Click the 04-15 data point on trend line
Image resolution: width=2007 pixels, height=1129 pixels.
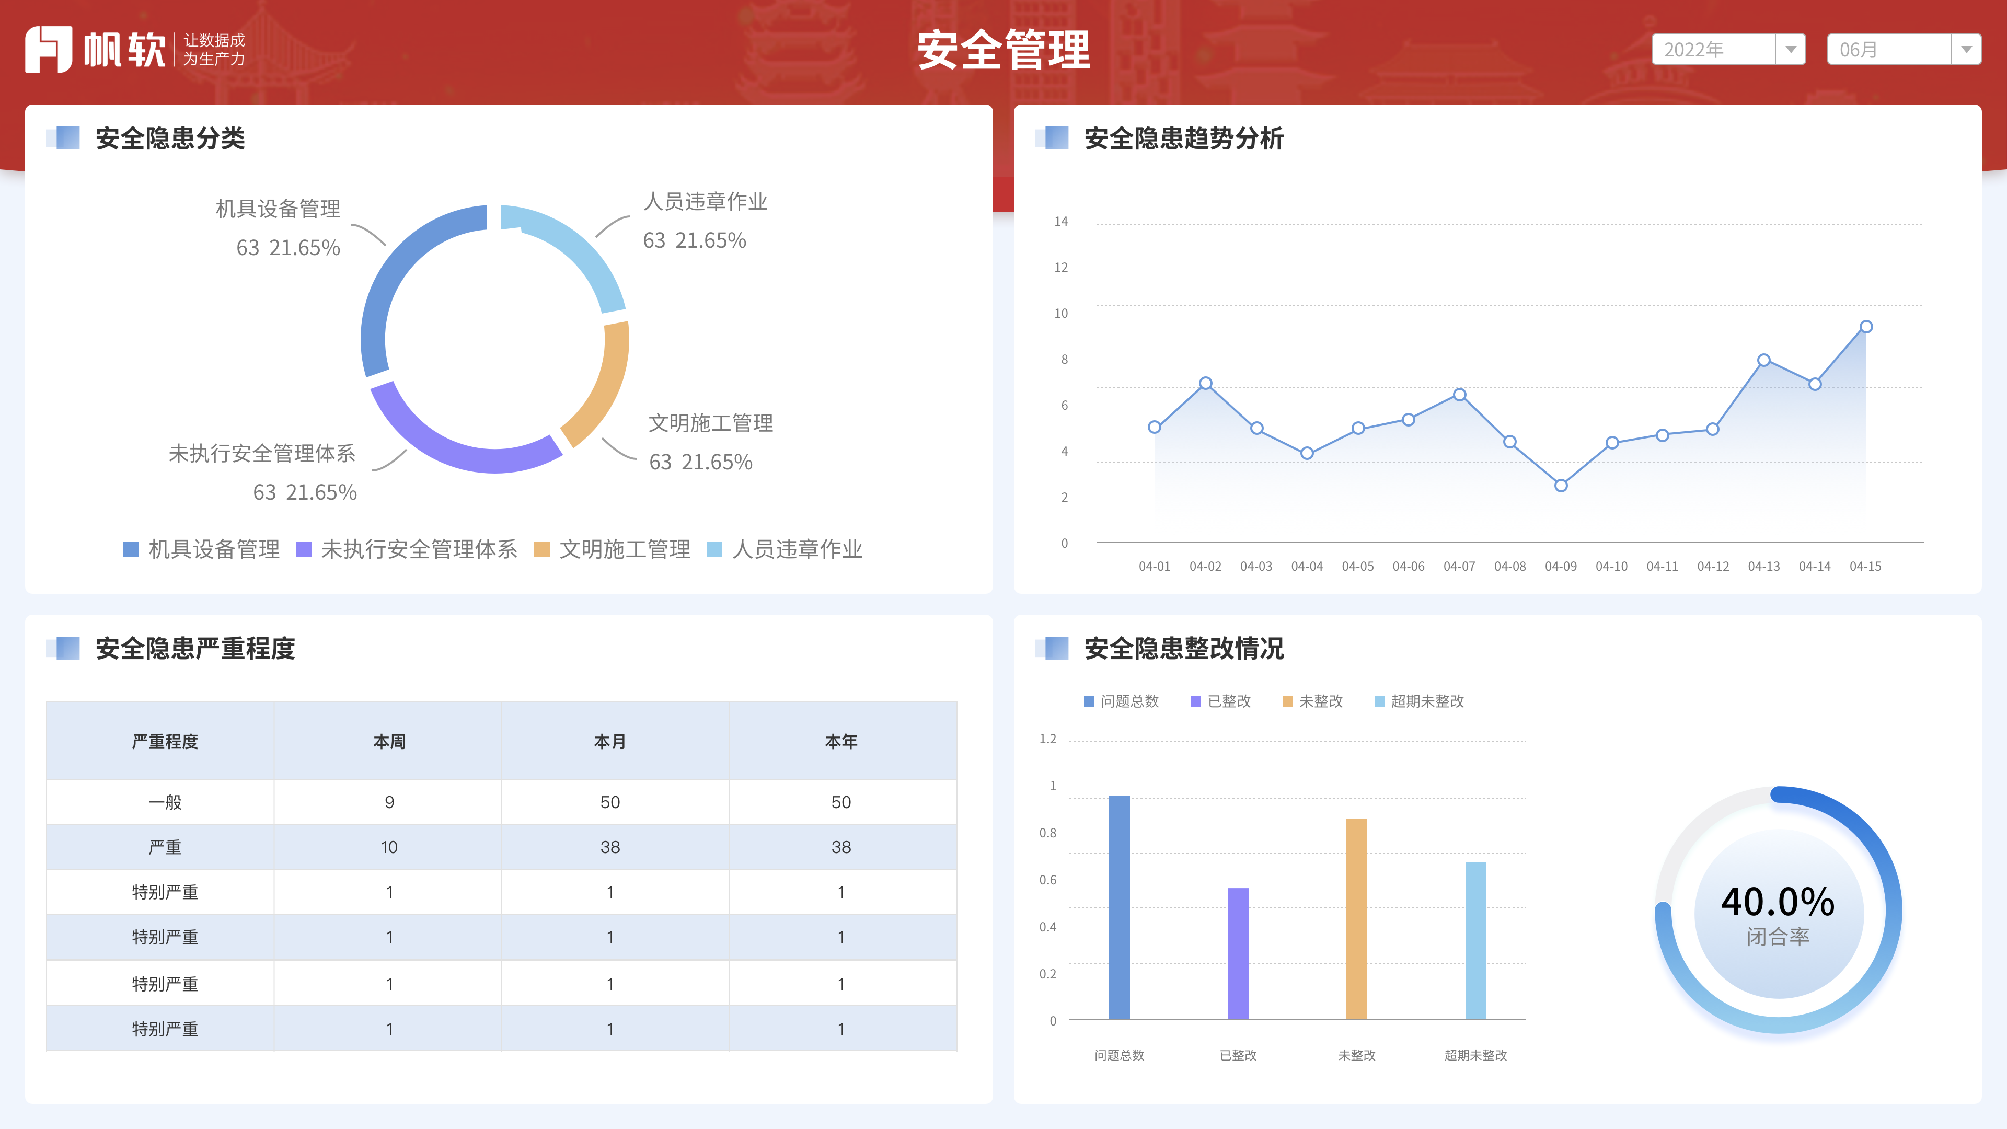tap(1866, 327)
